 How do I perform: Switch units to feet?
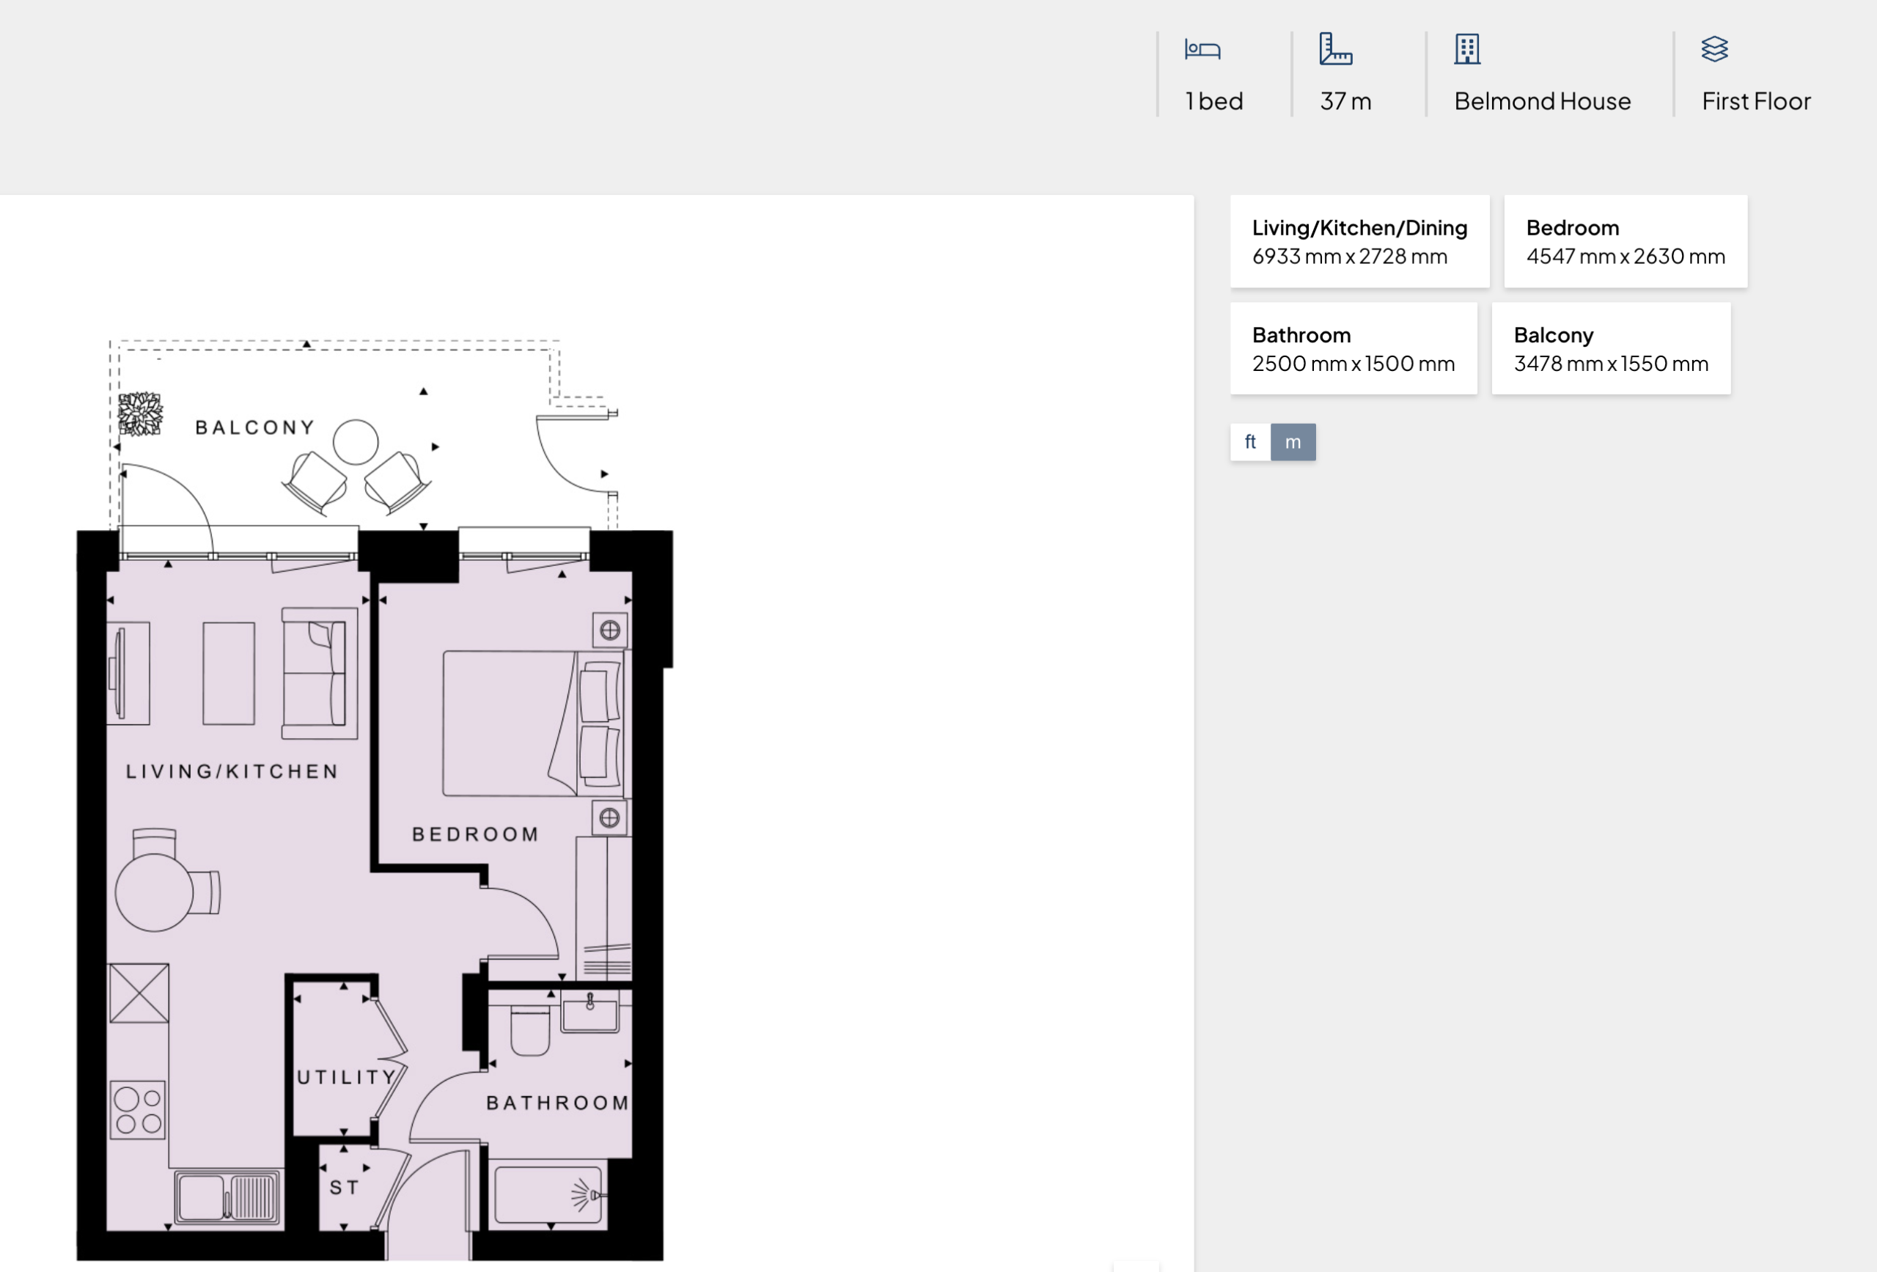tap(1249, 442)
